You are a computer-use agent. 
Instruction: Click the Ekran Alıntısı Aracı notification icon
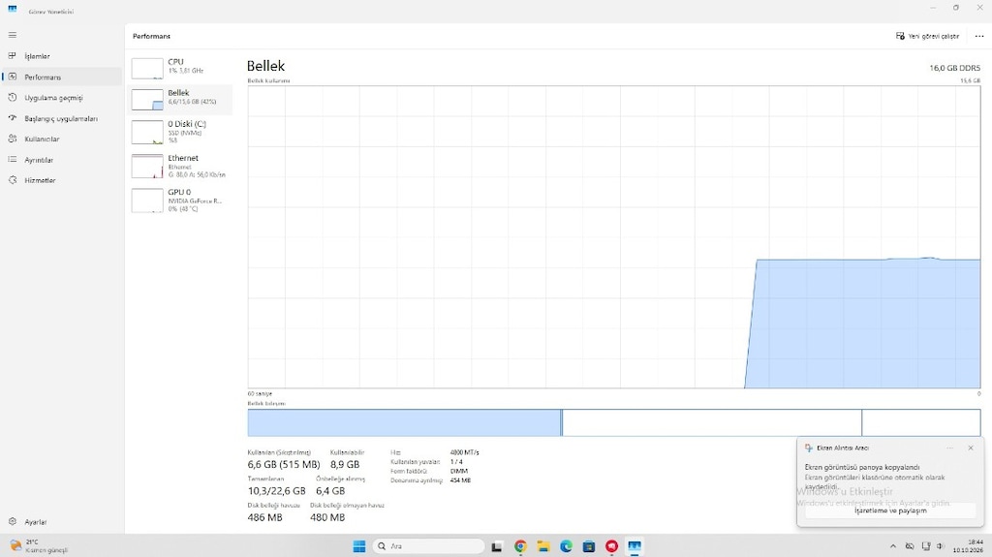(809, 449)
